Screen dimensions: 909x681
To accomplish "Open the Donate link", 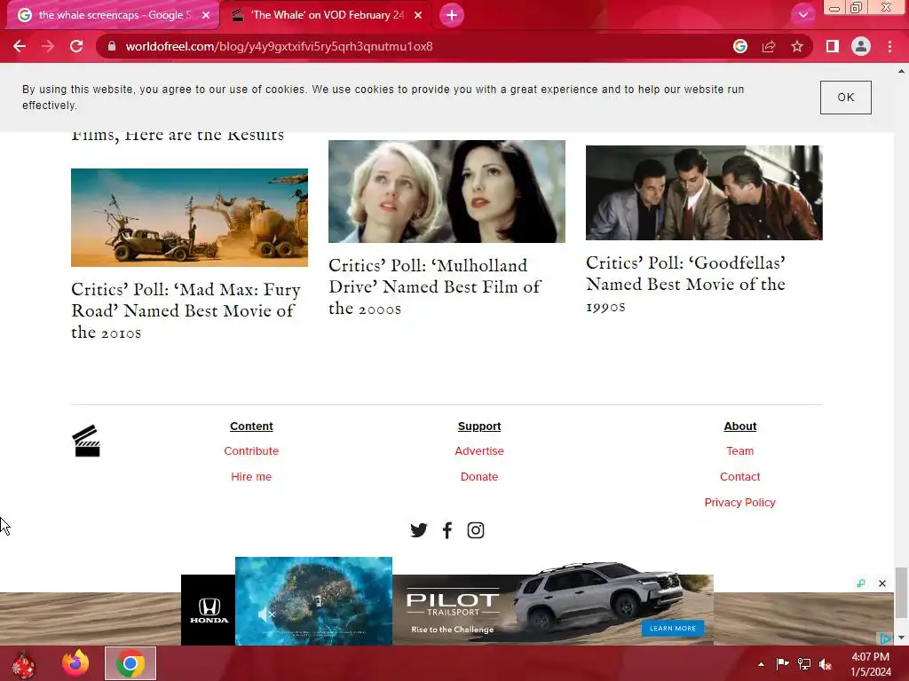I will [x=478, y=476].
